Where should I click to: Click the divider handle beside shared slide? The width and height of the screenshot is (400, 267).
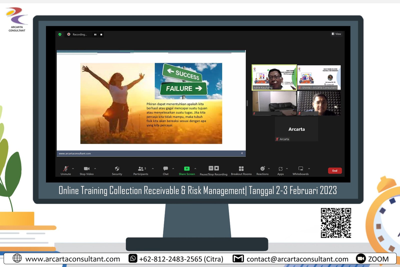(247, 103)
